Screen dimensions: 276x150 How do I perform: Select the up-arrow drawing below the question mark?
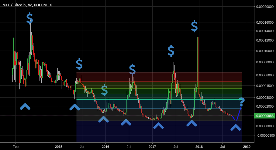point(236,128)
